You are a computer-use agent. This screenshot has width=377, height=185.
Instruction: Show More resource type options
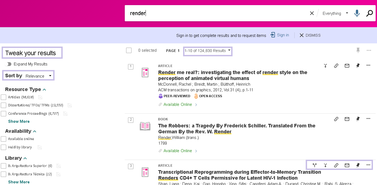pos(19,121)
